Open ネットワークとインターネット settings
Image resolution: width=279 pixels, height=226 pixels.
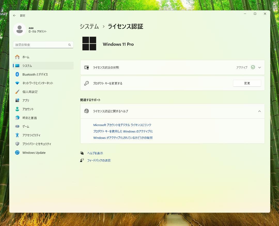(x=37, y=83)
